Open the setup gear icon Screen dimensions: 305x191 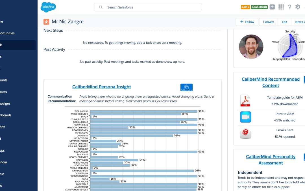click(298, 7)
